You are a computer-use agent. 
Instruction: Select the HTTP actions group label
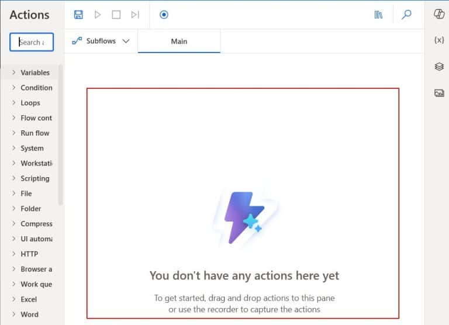29,254
